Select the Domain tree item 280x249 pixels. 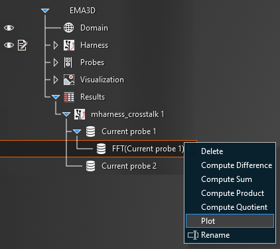pos(94,28)
